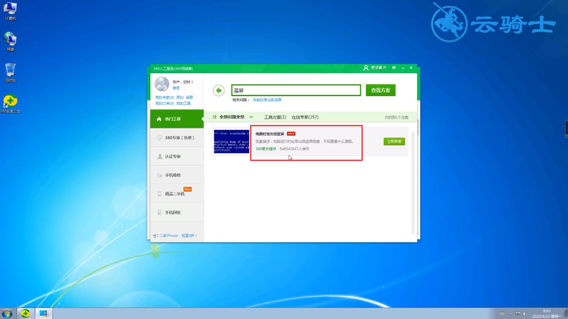Viewport: 568px width, 319px height.
Task: Click the 360人工服务 taskbar window icon
Action: pos(44,313)
